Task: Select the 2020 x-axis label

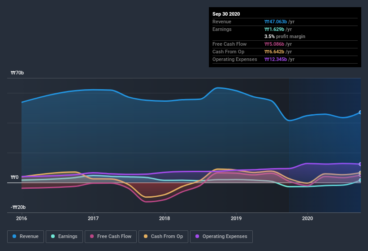Action: [x=307, y=218]
